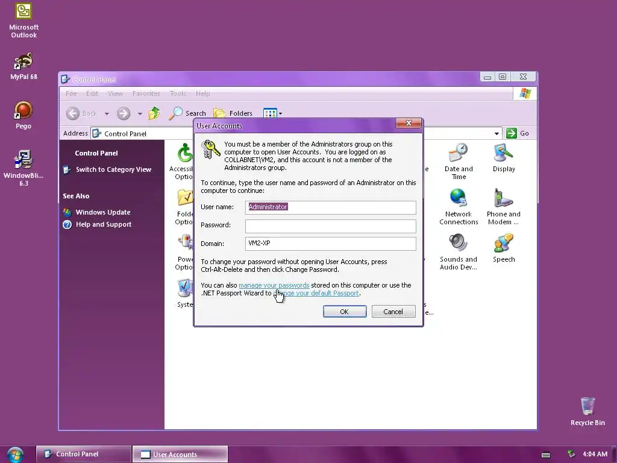Image resolution: width=617 pixels, height=463 pixels.
Task: Follow the manage your passwords link
Action: (x=274, y=285)
